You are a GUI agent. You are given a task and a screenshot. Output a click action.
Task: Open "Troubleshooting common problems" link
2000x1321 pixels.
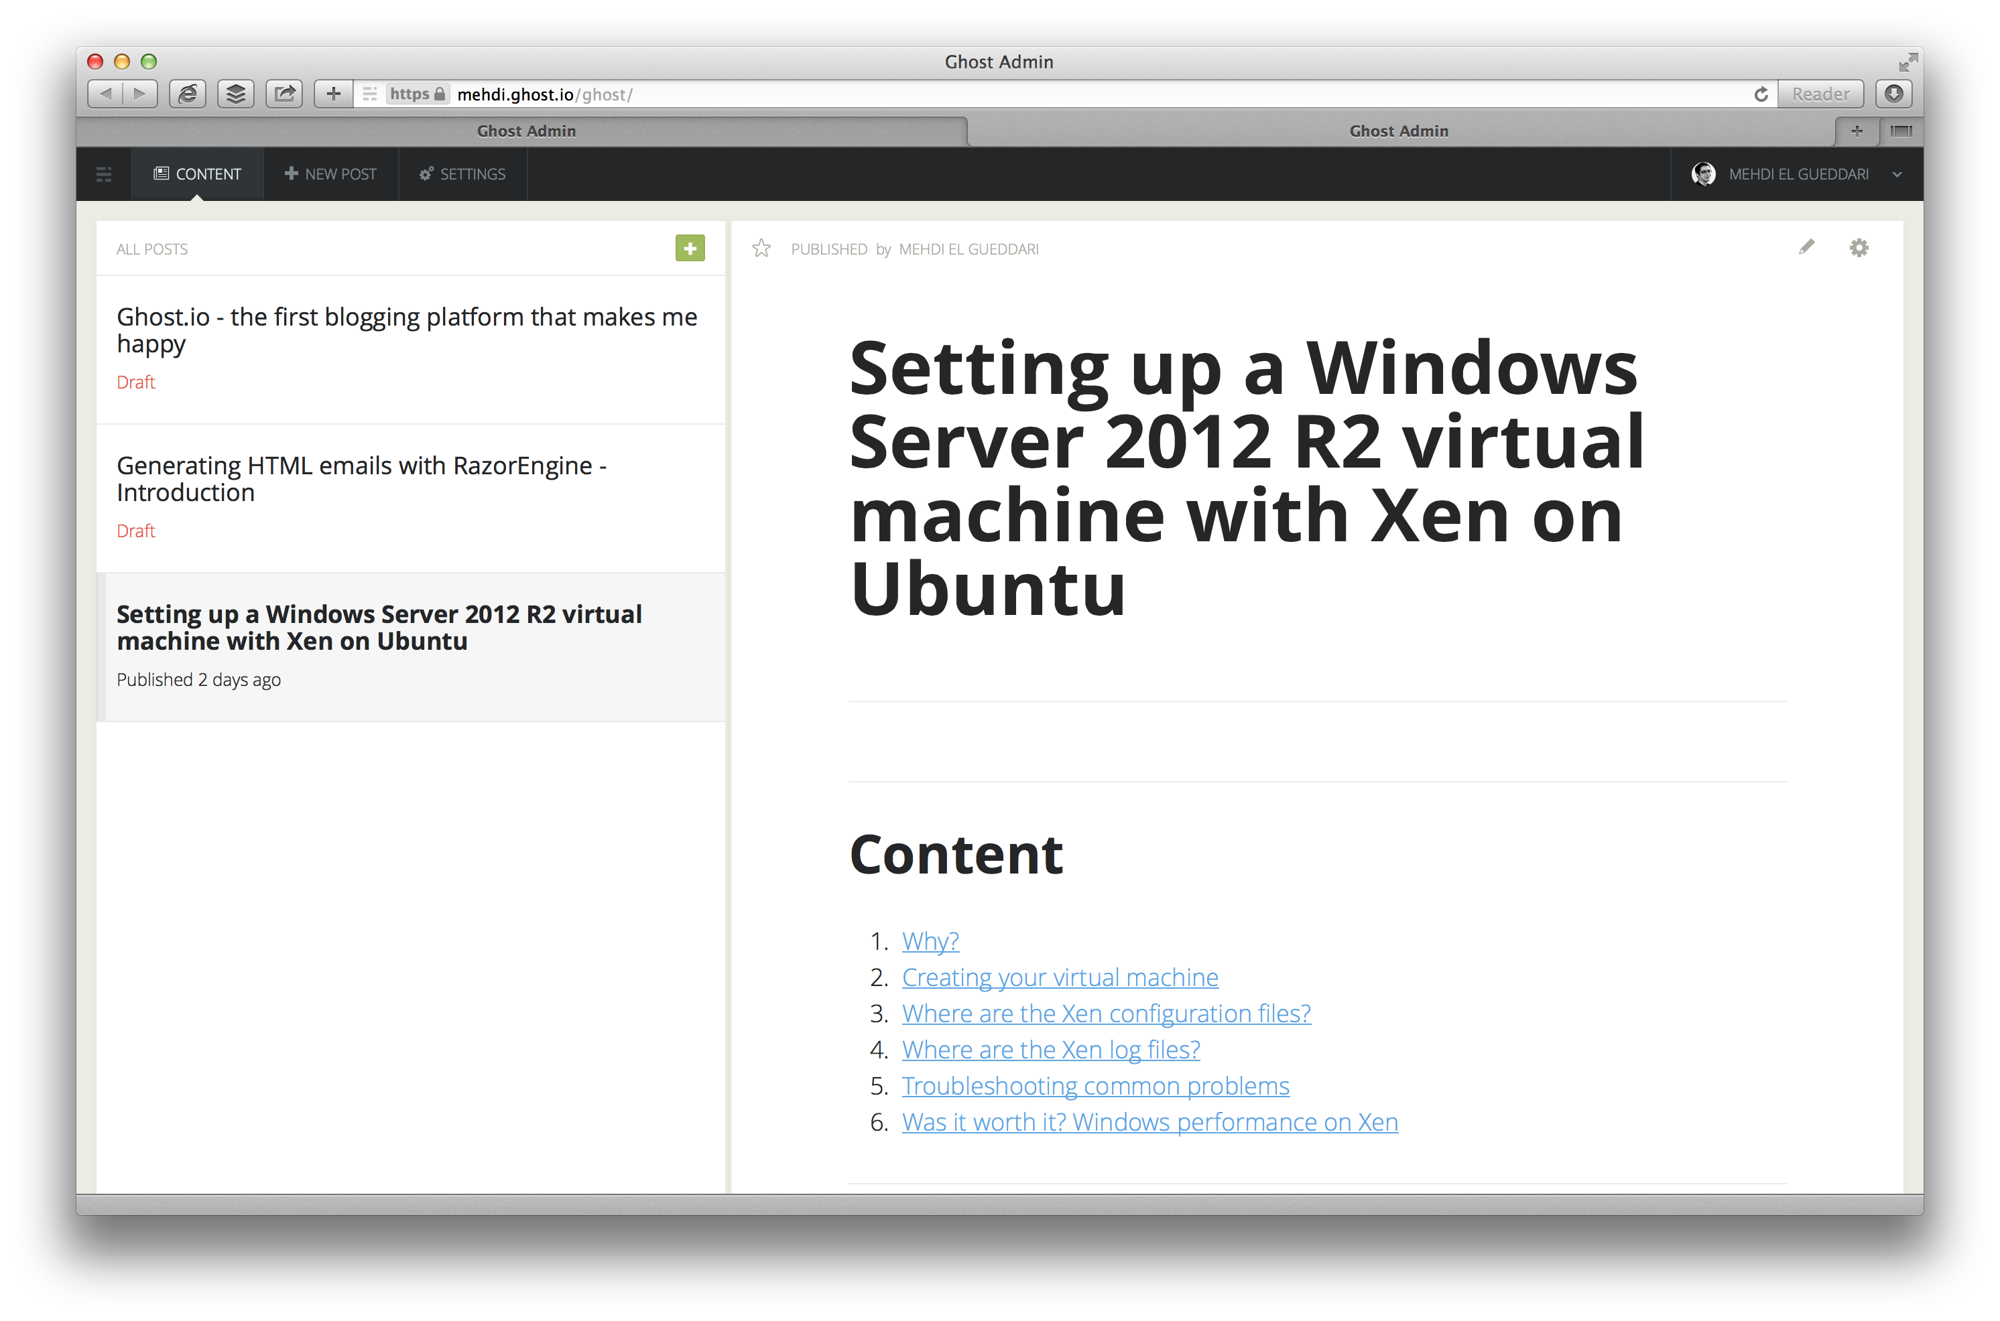click(1095, 1086)
